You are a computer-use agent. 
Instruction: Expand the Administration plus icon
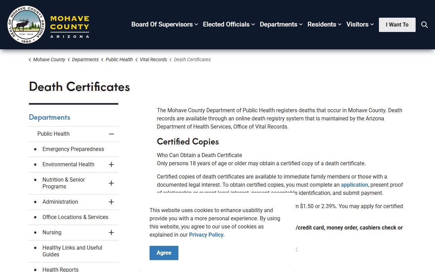(x=111, y=202)
